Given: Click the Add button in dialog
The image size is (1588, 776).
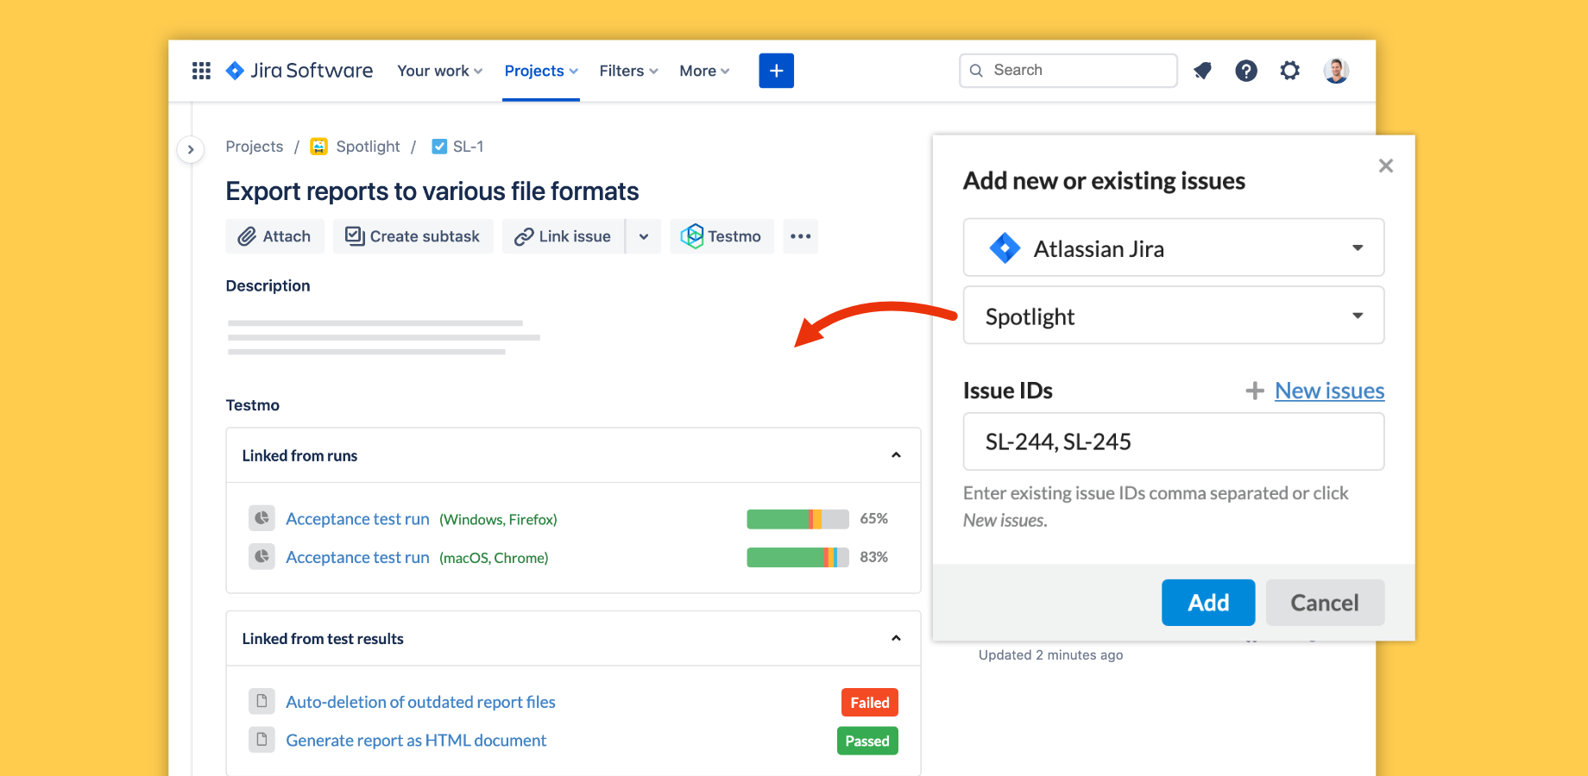Looking at the screenshot, I should click(x=1208, y=603).
